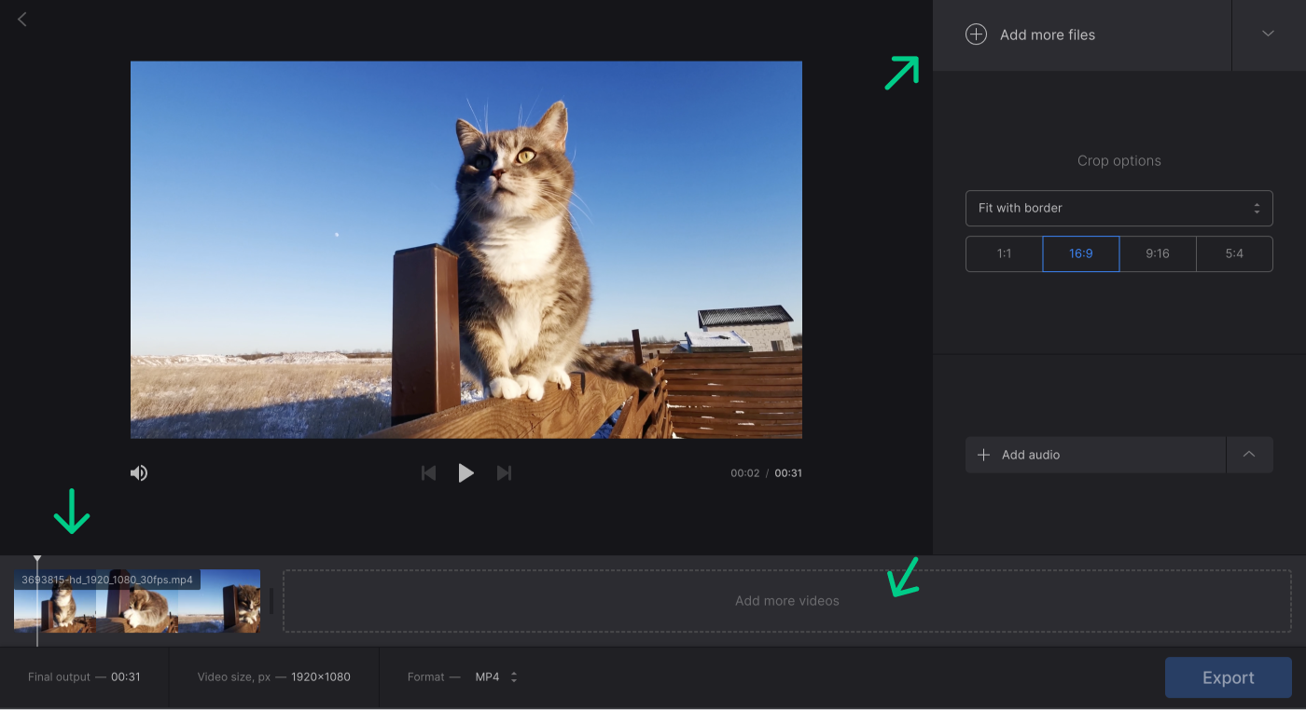Open the MP4 format dropdown
Screen dimensions: 1306x710
coord(495,676)
